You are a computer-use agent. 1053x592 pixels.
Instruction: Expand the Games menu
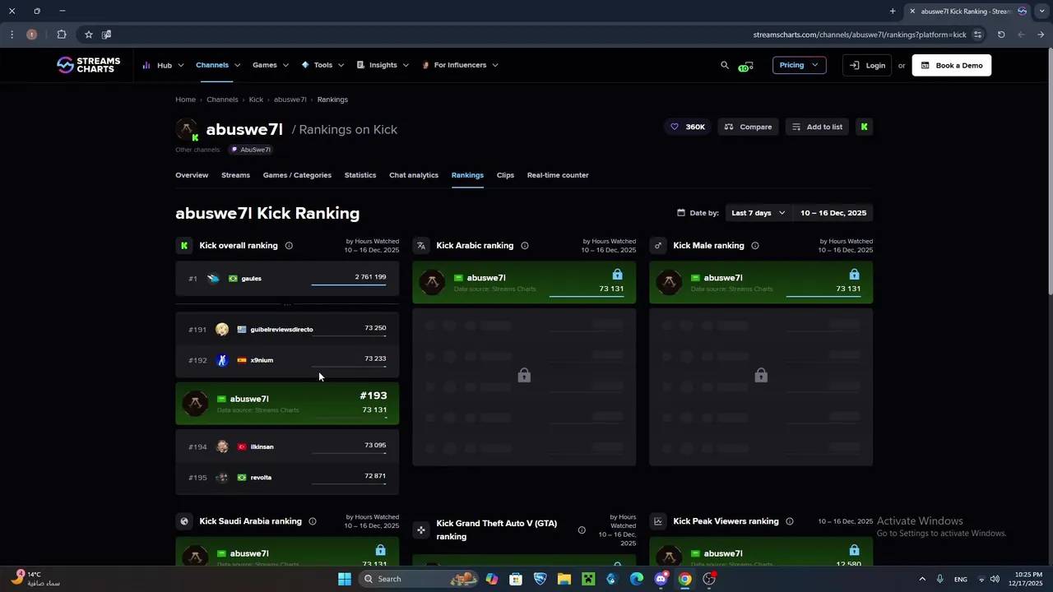tap(271, 65)
